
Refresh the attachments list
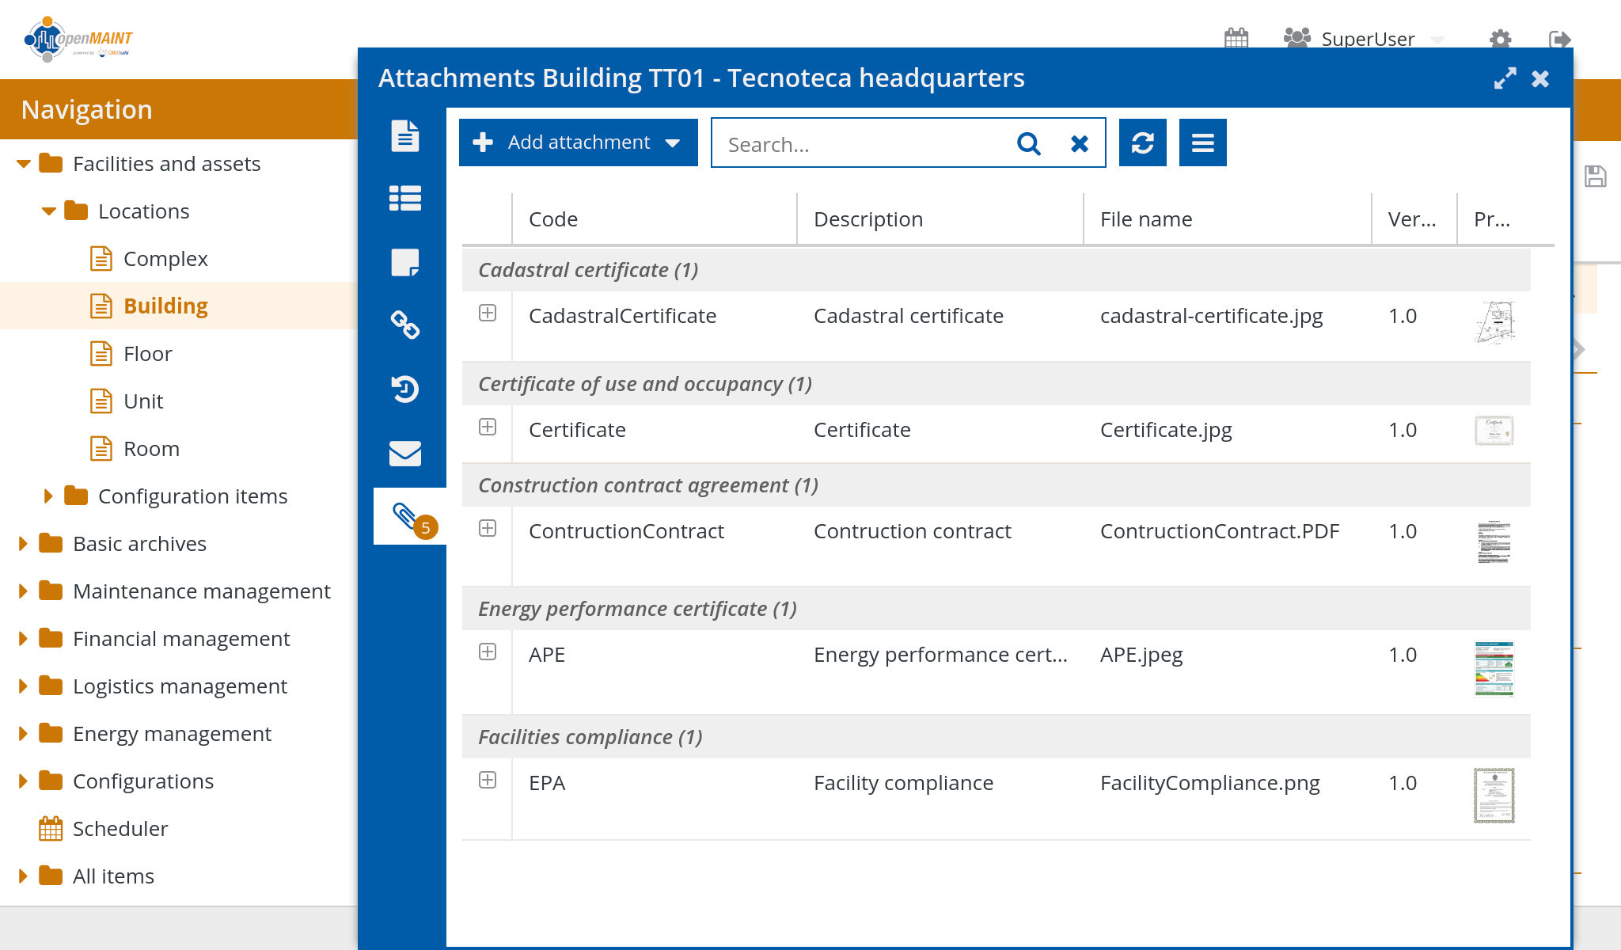pos(1142,142)
